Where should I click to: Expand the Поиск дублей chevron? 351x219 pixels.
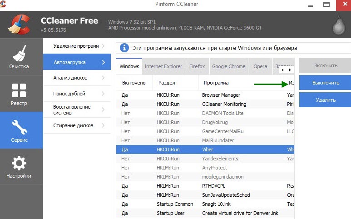point(104,94)
